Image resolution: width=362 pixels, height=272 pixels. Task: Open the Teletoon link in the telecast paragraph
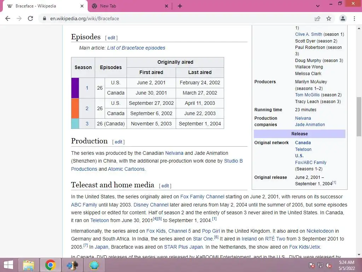tap(99, 220)
